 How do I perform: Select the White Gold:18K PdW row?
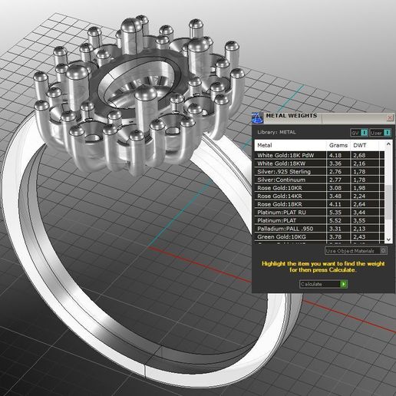pyautogui.click(x=319, y=155)
